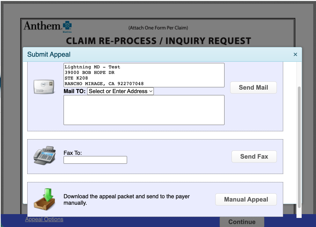Click '39000 BOB HOPE DR' line
Image resolution: width=316 pixels, height=227 pixels.
[89, 73]
